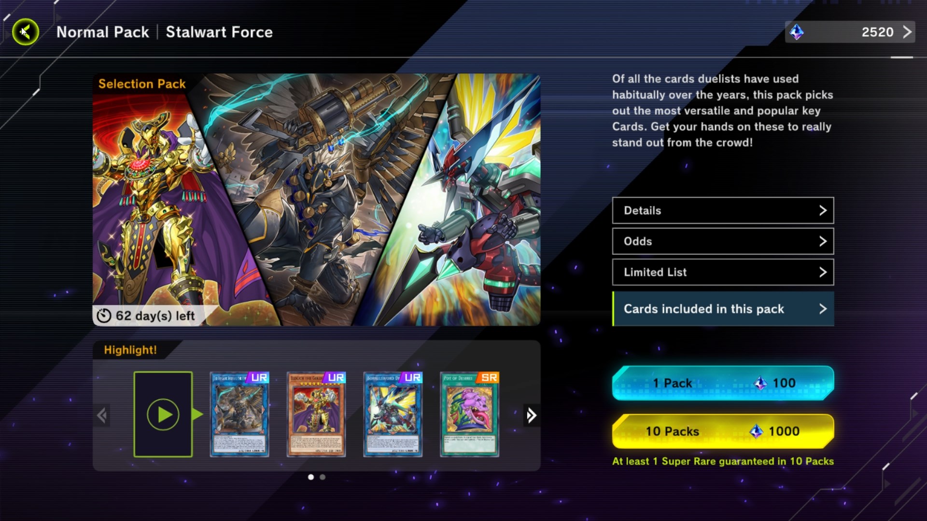View the Borrelsword Dragon UR card
Image resolution: width=927 pixels, height=521 pixels.
pos(393,414)
